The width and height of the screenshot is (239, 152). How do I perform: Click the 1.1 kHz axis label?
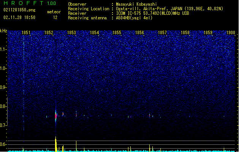(x=3, y=49)
